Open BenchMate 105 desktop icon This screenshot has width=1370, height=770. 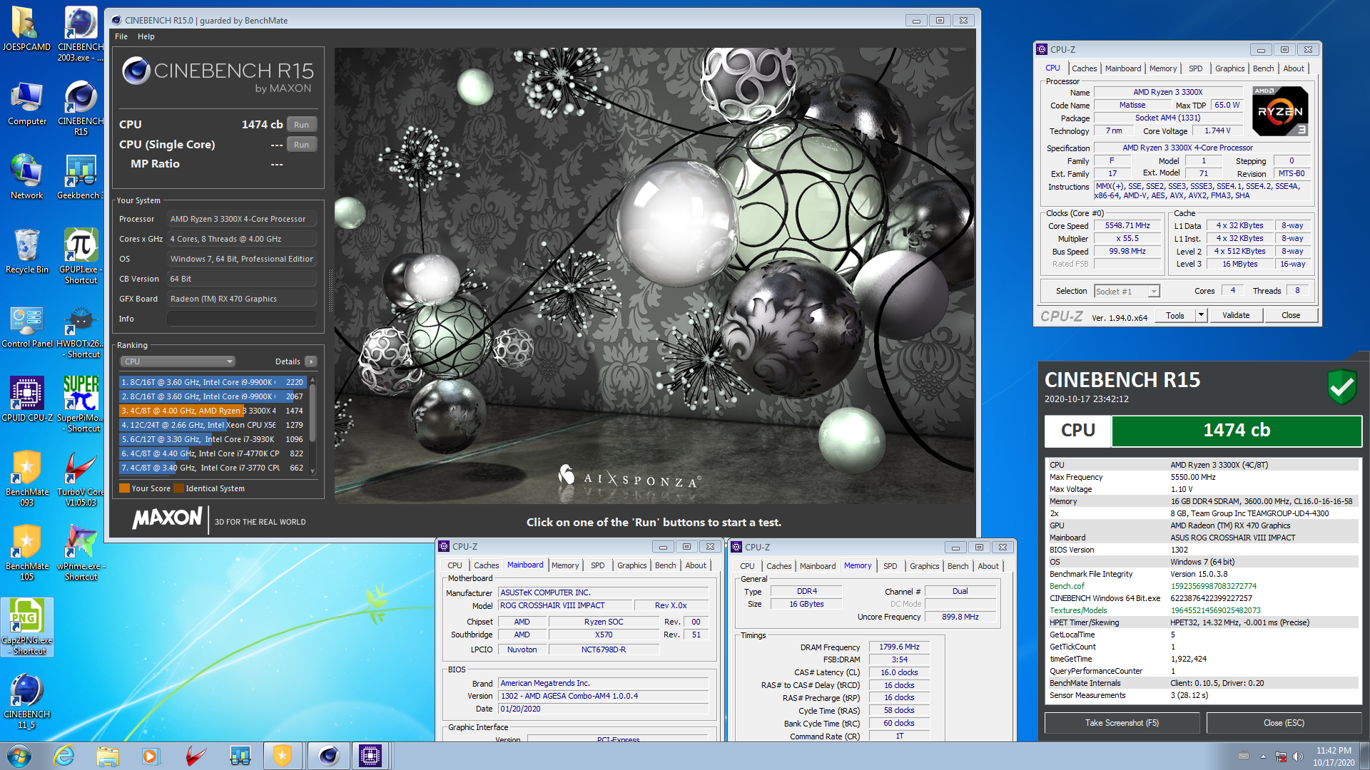26,552
